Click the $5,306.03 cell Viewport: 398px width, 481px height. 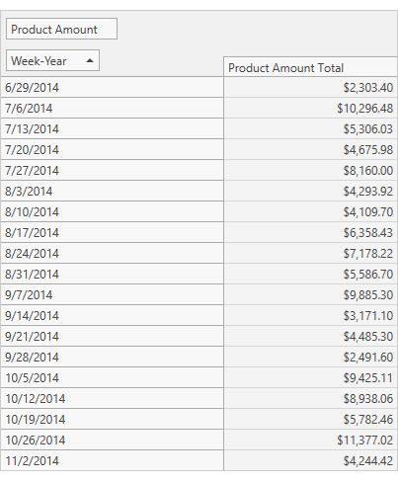(310, 128)
